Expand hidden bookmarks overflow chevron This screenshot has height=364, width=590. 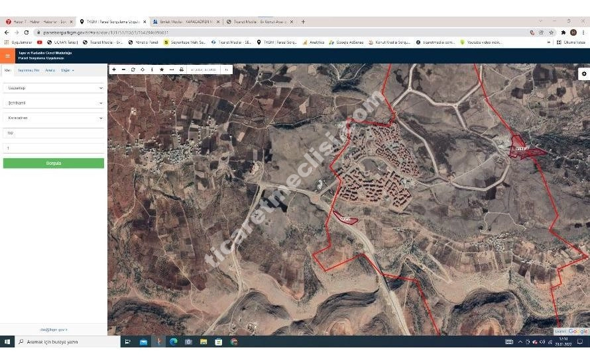click(x=550, y=42)
